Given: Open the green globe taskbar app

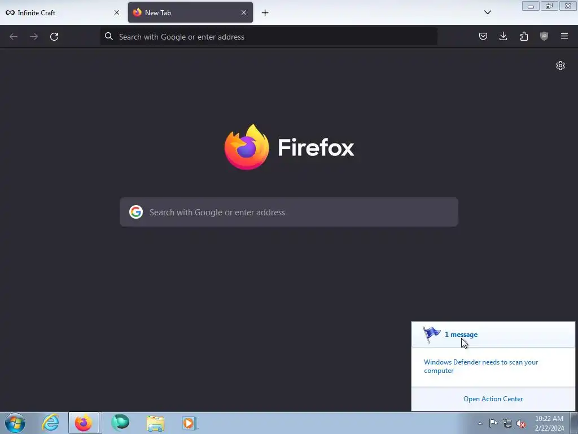Looking at the screenshot, I should click(x=121, y=423).
